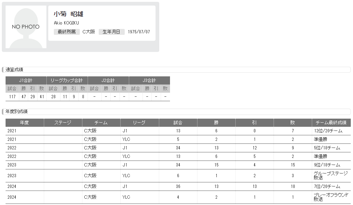353x205 pixels.
Task: Click the リーグ column header
Action: [x=140, y=123]
